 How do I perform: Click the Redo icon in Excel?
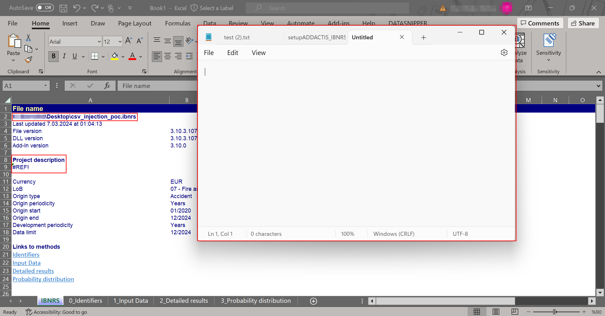tap(95, 8)
